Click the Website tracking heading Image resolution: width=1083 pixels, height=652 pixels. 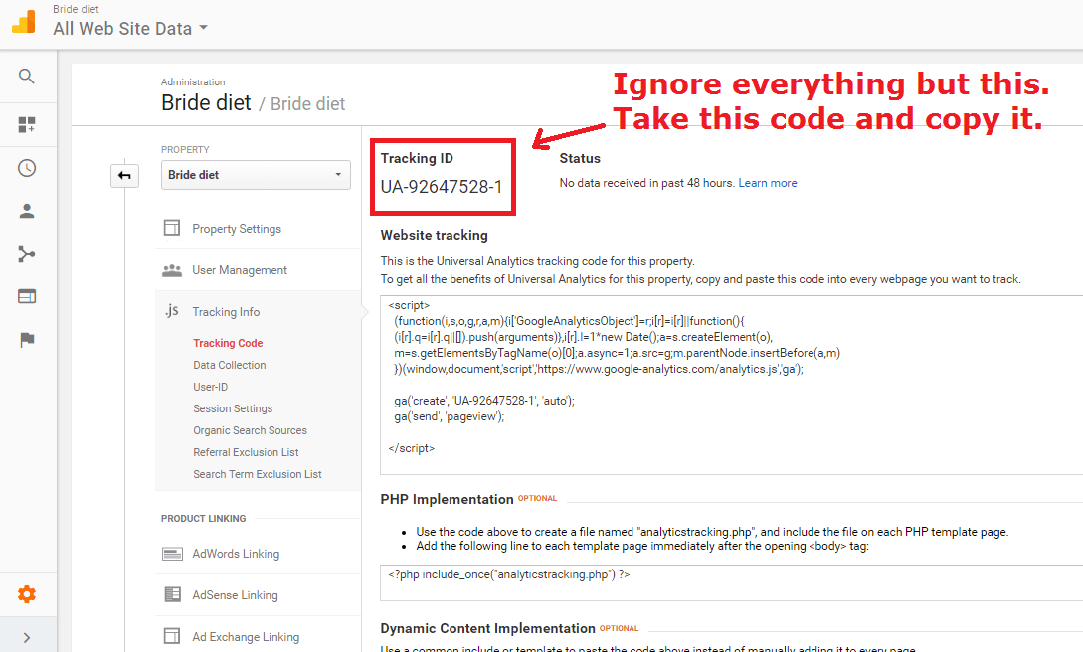(x=434, y=236)
